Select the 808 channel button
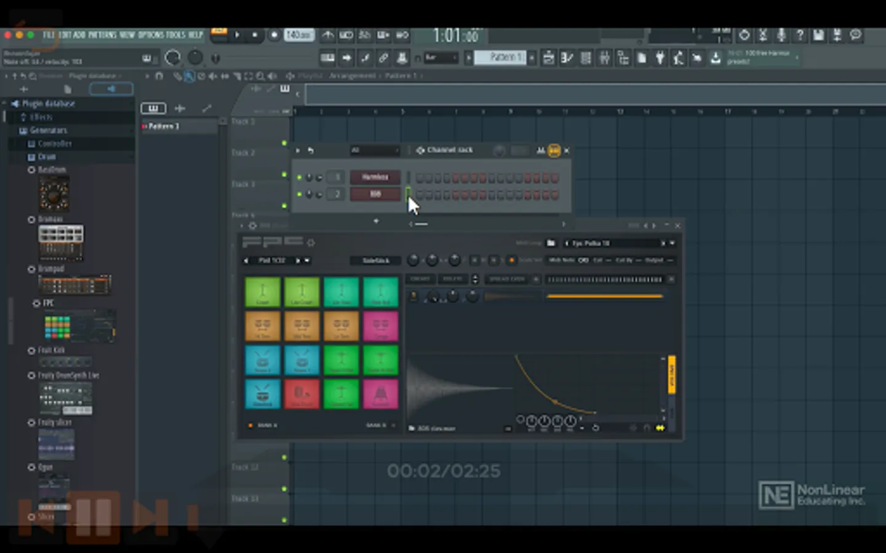Viewport: 886px width, 553px height. tap(375, 195)
